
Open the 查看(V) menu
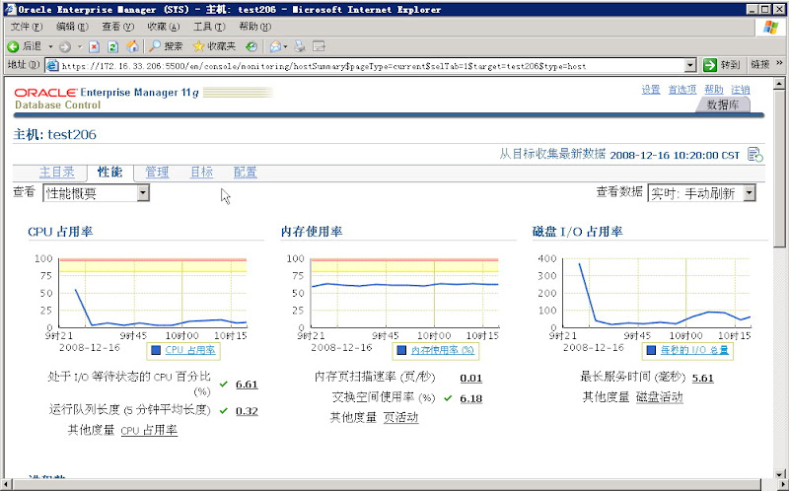[117, 27]
